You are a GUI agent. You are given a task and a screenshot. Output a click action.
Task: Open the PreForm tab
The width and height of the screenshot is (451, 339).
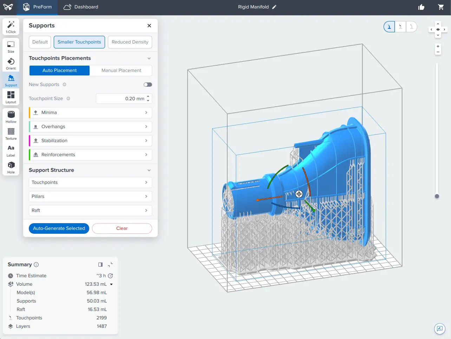tap(38, 7)
